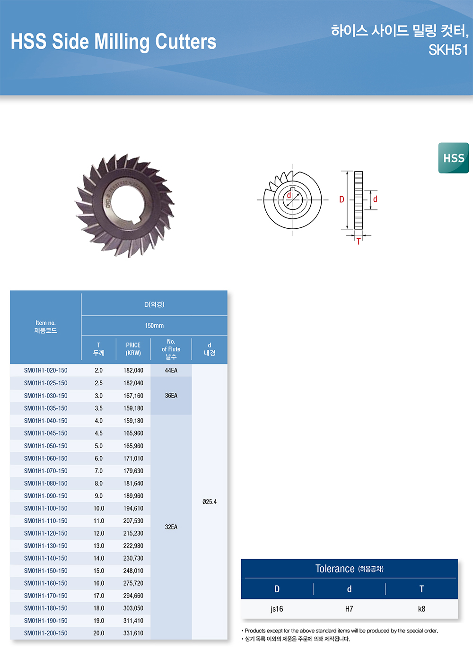Click the '44EA' flute count cell
Image resolution: width=473 pixels, height=649 pixels.
[171, 371]
